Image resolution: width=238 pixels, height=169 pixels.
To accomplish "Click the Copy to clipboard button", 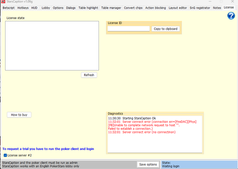I will [166, 29].
